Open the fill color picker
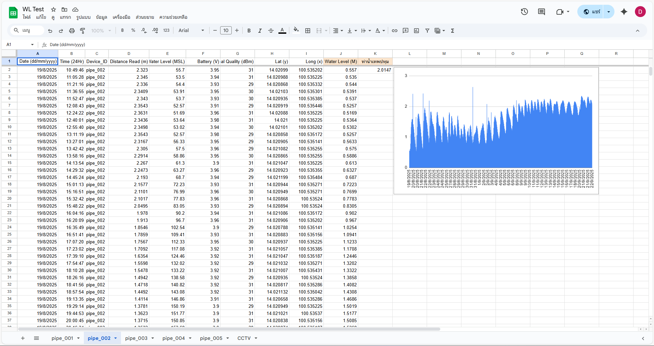 click(296, 31)
